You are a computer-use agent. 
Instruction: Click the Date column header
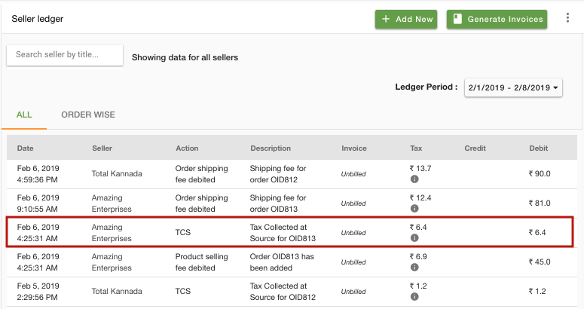click(x=26, y=148)
